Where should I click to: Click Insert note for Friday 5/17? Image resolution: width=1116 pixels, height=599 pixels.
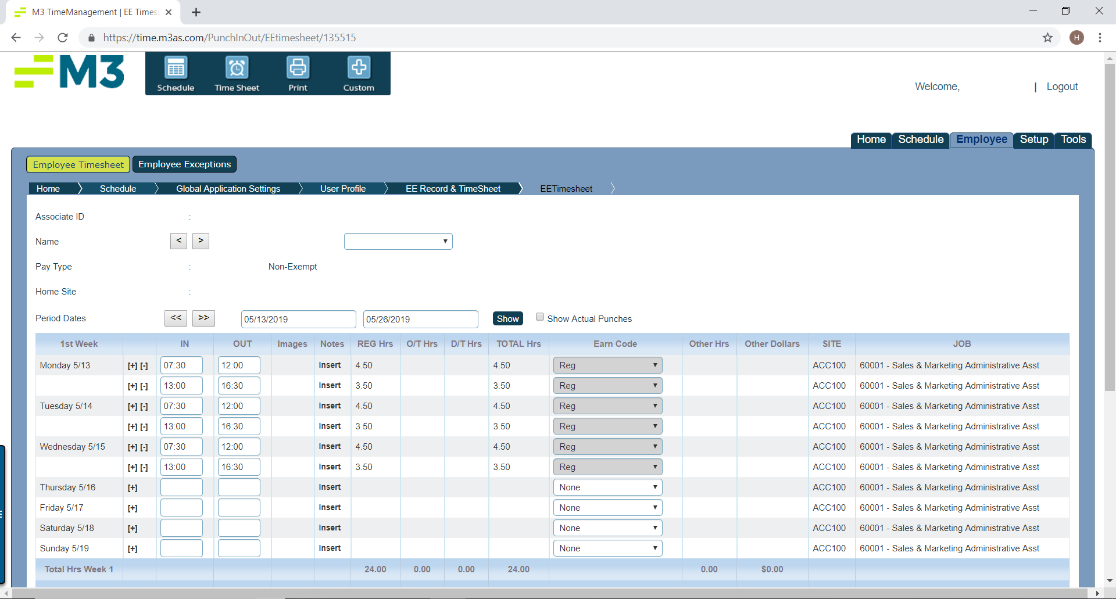[330, 508]
